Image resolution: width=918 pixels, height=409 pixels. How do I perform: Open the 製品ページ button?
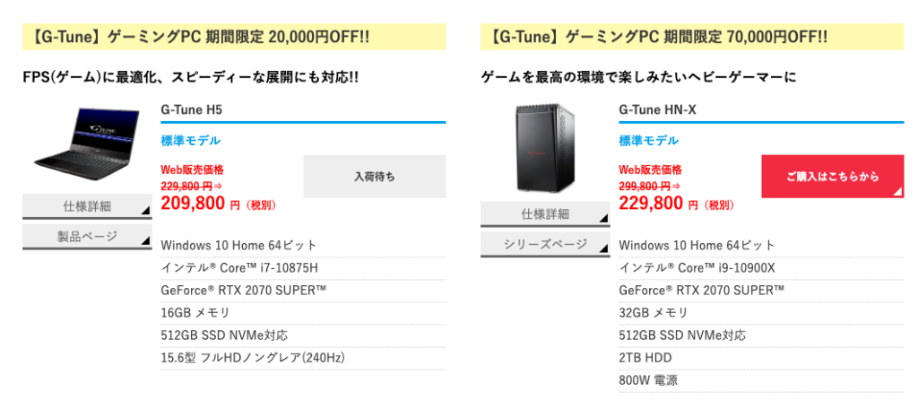pyautogui.click(x=87, y=237)
